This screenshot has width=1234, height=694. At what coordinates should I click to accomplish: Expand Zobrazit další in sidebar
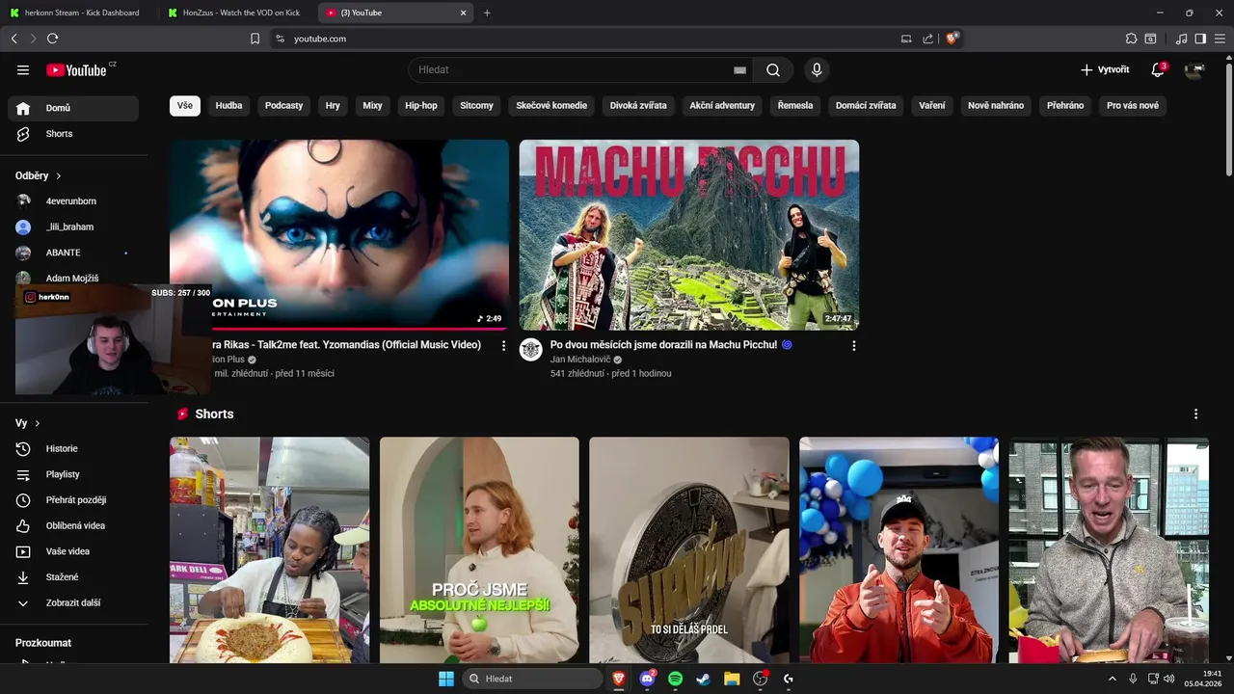pyautogui.click(x=73, y=602)
